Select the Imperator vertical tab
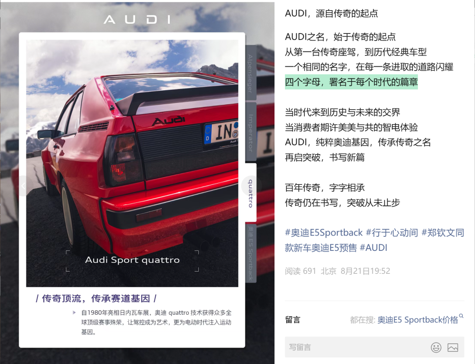The width and height of the screenshot is (475, 364). click(x=251, y=132)
